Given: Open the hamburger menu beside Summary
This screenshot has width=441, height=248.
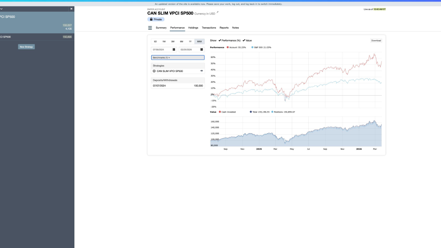Looking at the screenshot, I should pyautogui.click(x=150, y=28).
